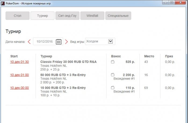This screenshot has width=188, height=123.
Task: Click the Место column header
Action: (149, 56)
